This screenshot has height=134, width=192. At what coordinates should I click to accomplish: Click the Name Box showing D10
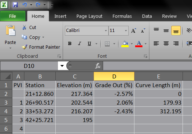29,66
